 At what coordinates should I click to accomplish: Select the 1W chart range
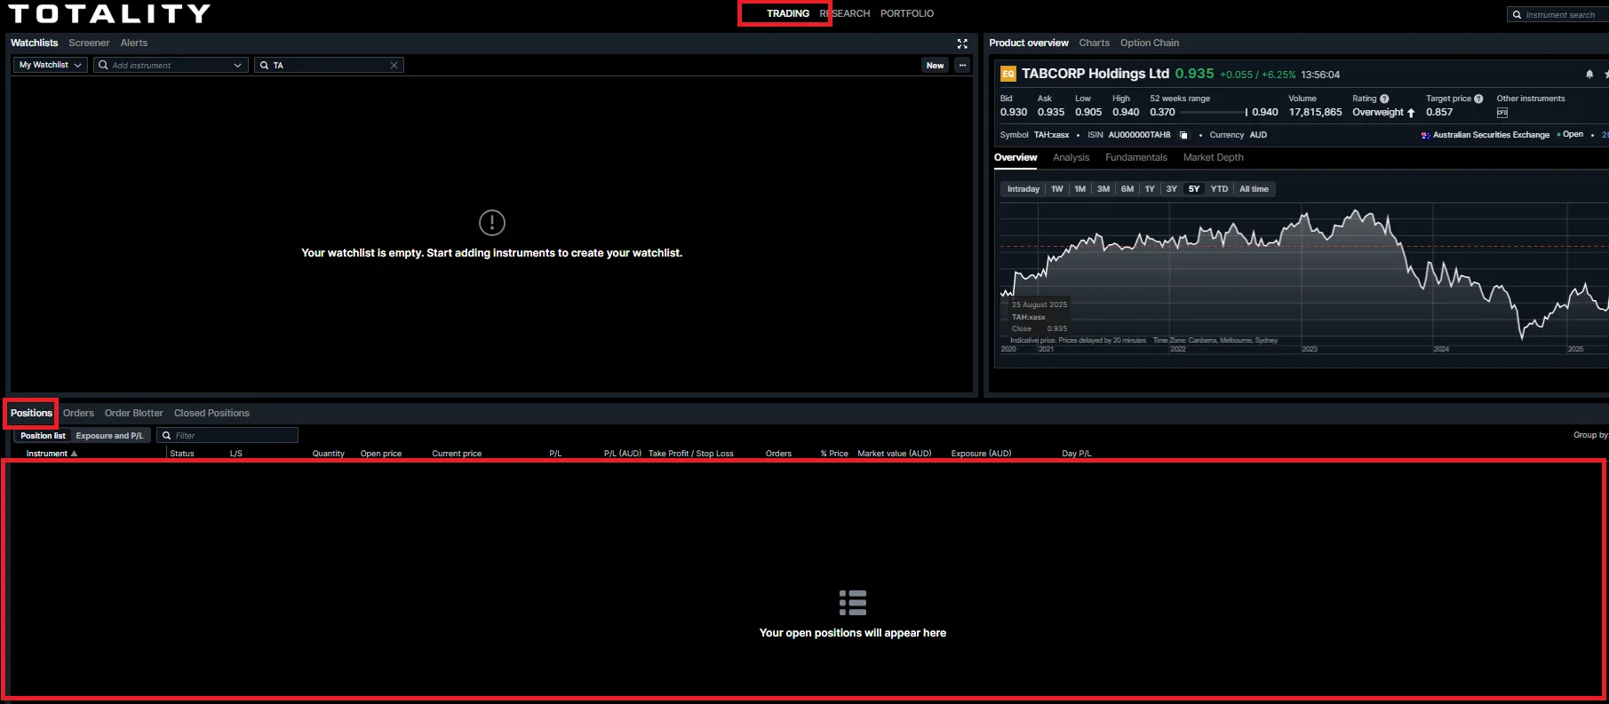pyautogui.click(x=1057, y=189)
